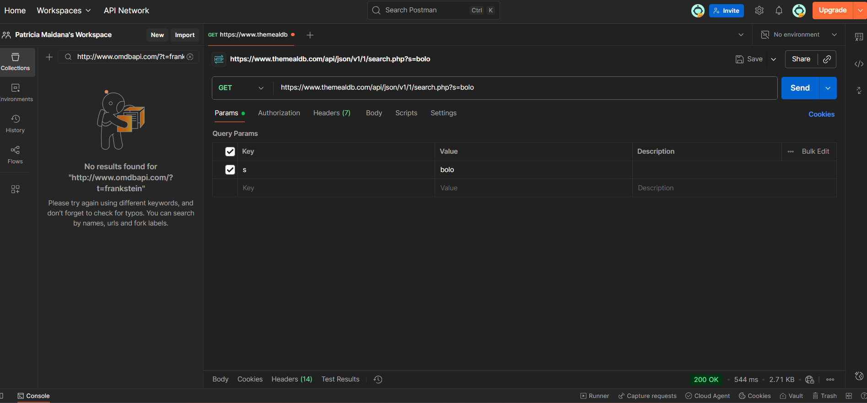Viewport: 867px width, 403px height.
Task: Open the History sidebar panel
Action: pyautogui.click(x=15, y=124)
